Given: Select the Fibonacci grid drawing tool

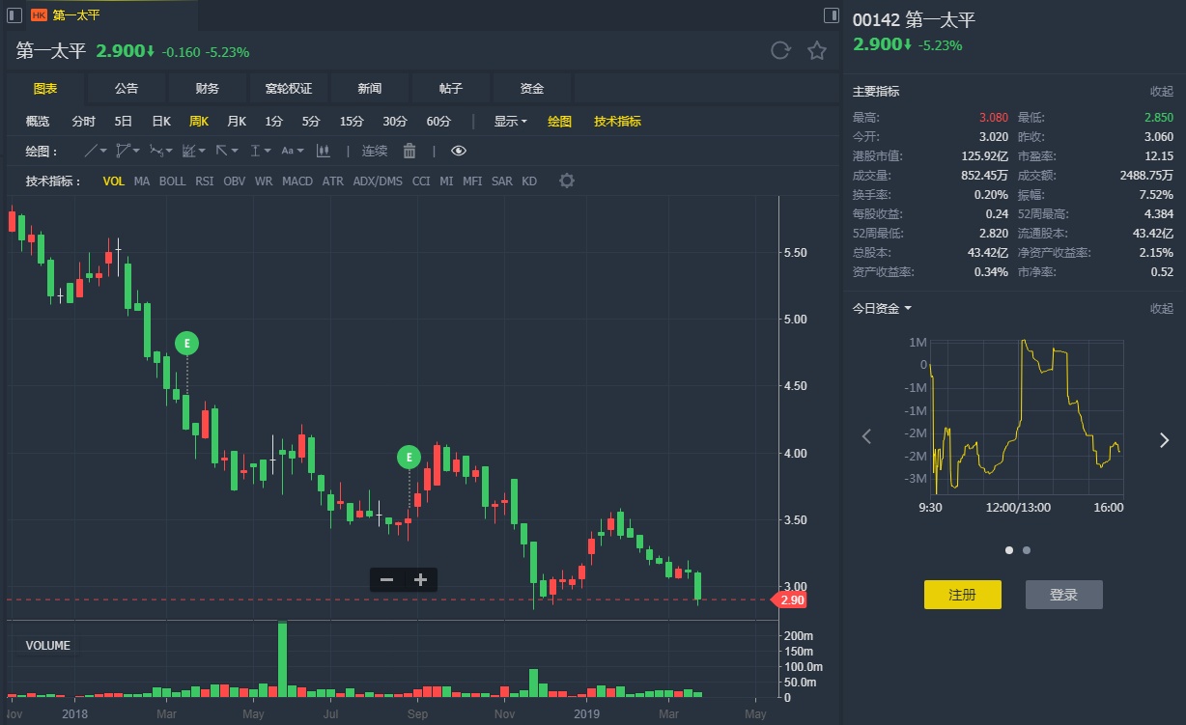Looking at the screenshot, I should (188, 151).
